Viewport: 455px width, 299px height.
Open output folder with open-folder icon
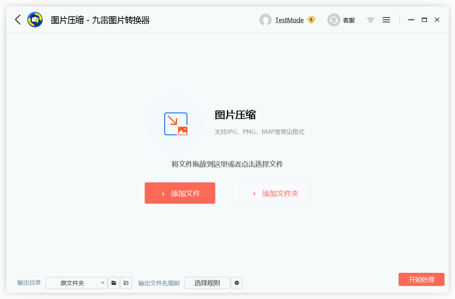pyautogui.click(x=126, y=283)
